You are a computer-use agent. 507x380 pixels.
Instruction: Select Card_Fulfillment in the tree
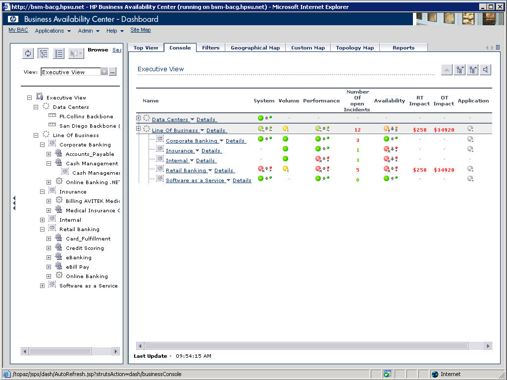coord(88,239)
